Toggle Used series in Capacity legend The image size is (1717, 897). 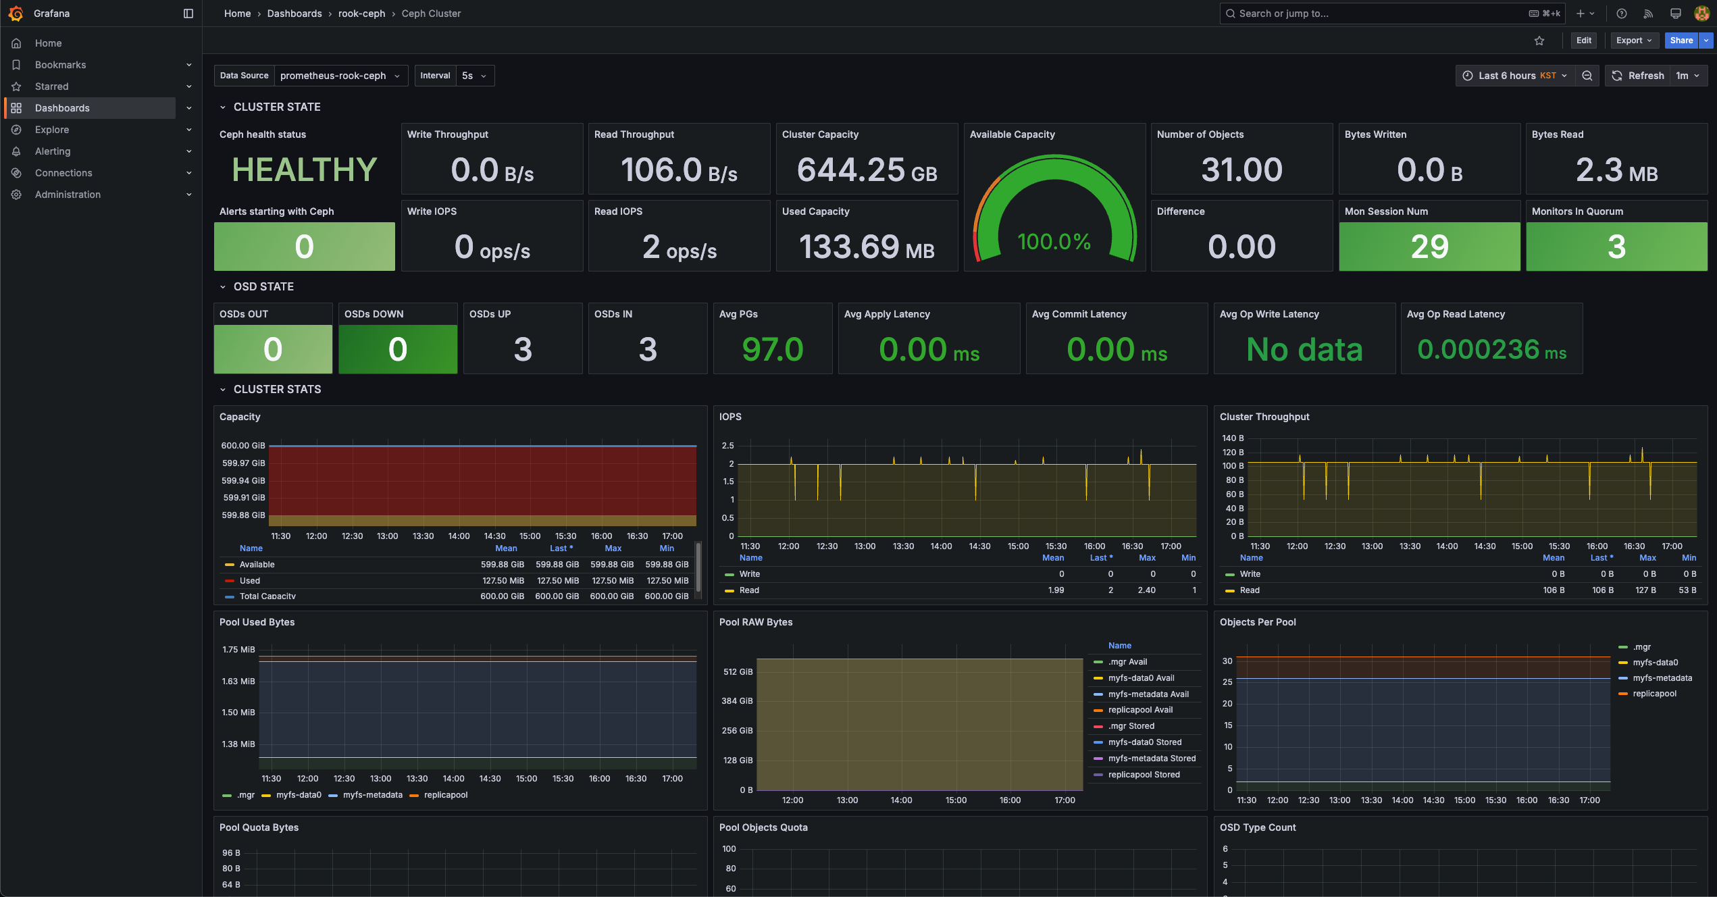249,581
